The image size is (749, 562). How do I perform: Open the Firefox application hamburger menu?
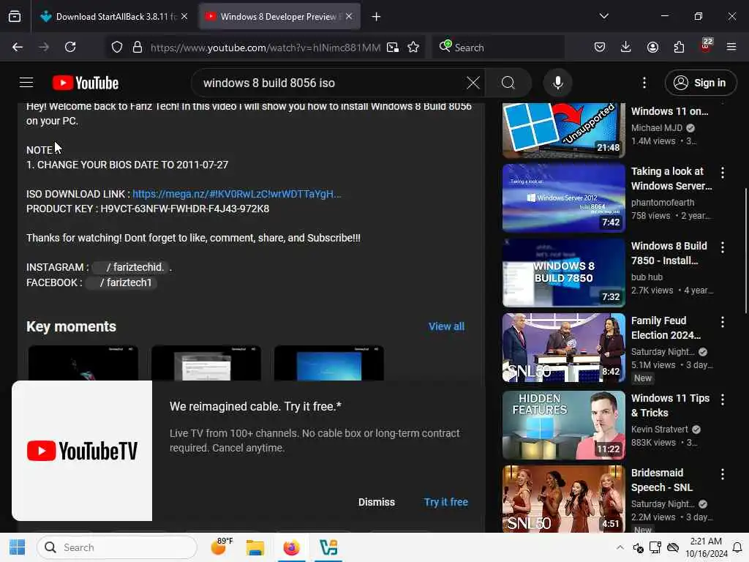click(731, 48)
